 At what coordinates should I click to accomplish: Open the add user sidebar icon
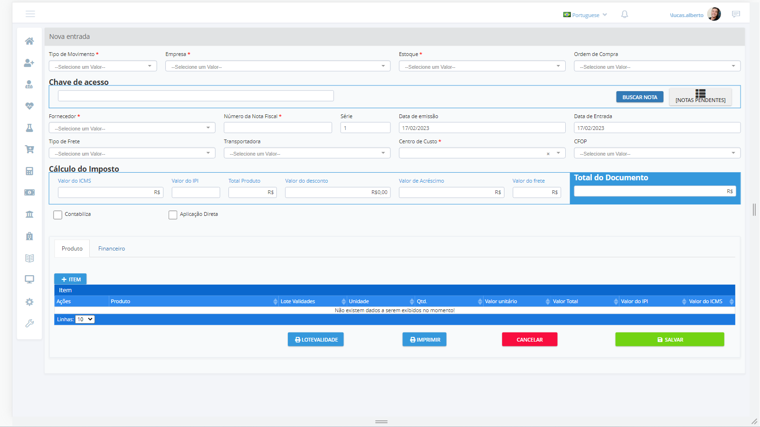29,63
